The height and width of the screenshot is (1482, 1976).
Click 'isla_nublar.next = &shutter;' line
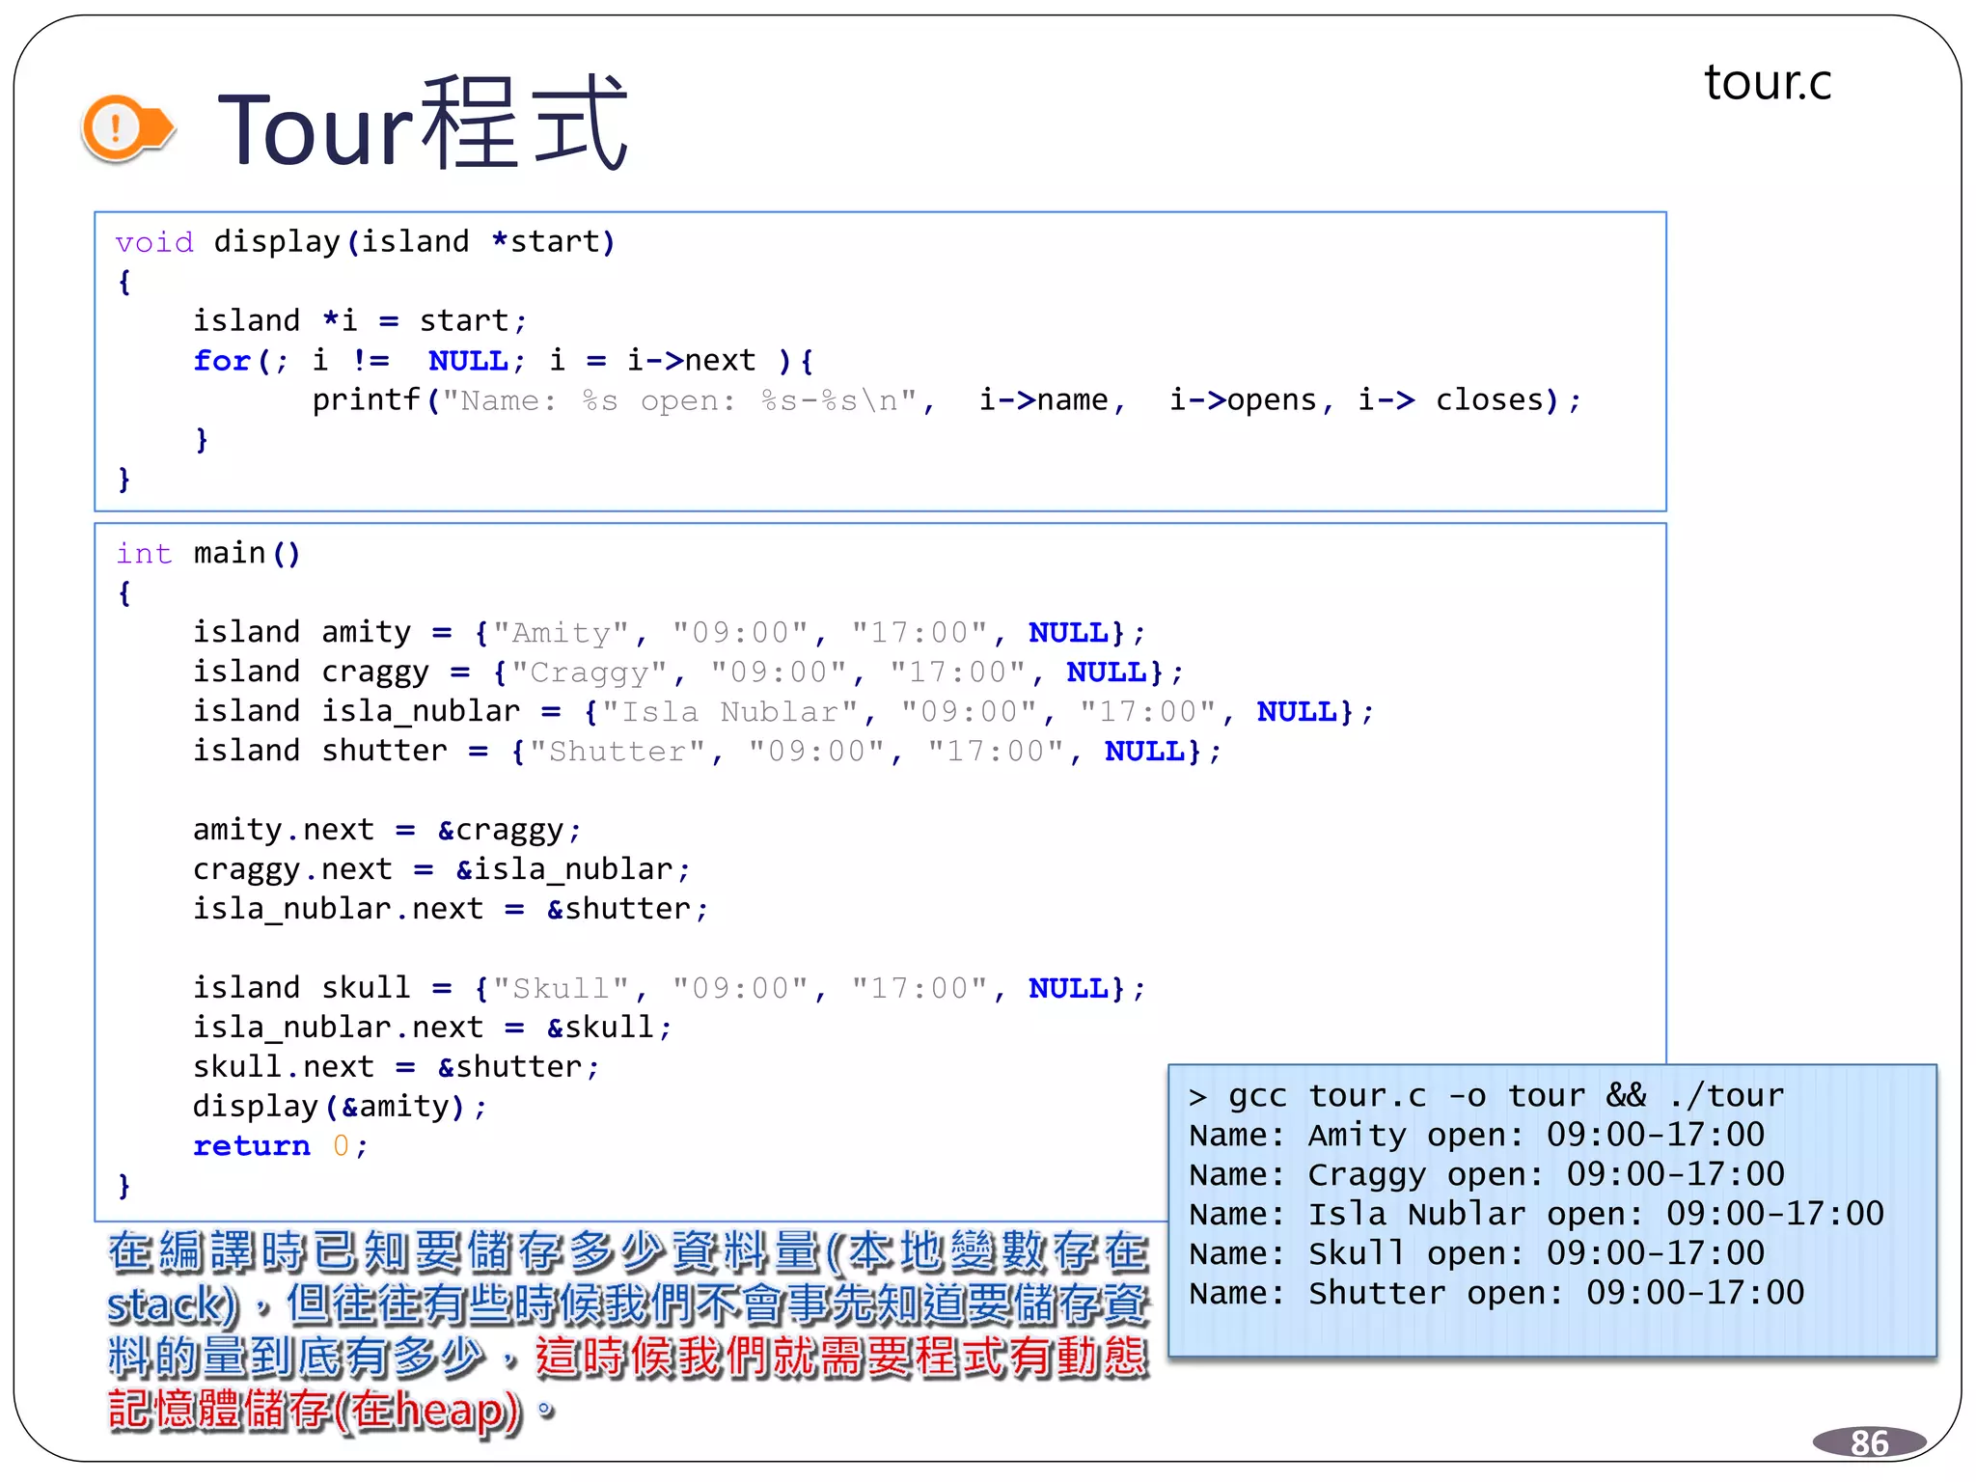(x=451, y=909)
